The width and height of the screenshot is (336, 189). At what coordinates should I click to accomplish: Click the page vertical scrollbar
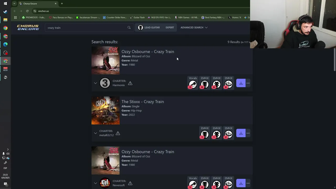(334, 60)
